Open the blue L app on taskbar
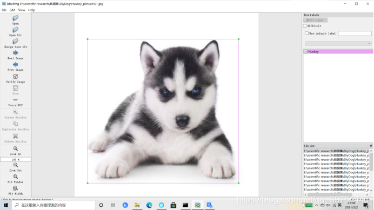 (125, 205)
